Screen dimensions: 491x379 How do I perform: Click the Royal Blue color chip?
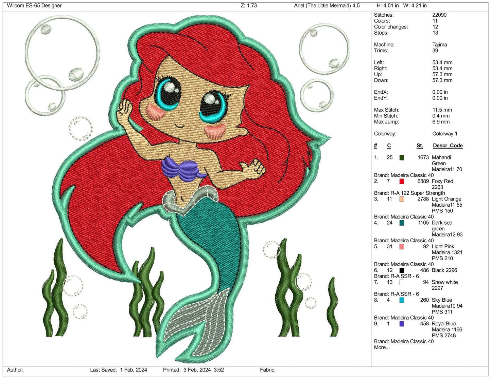402,323
